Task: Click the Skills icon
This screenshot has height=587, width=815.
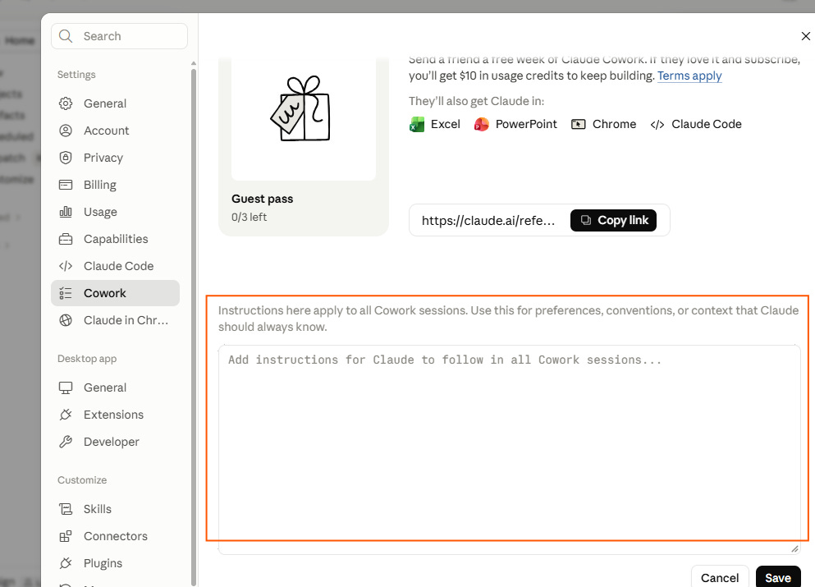Action: pyautogui.click(x=66, y=509)
